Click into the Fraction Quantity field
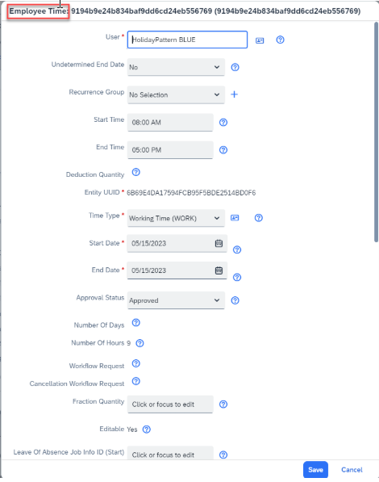The width and height of the screenshot is (379, 482). [x=170, y=404]
